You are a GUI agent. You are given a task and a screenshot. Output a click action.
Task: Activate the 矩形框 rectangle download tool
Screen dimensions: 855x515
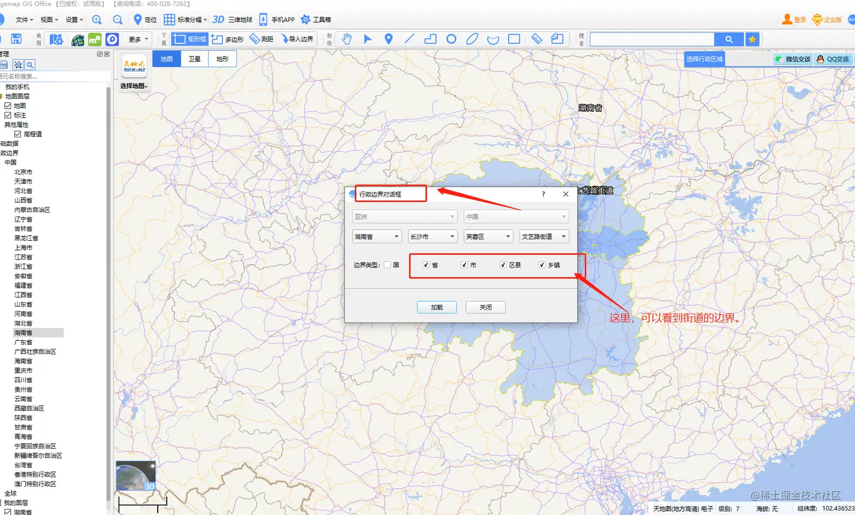[189, 39]
